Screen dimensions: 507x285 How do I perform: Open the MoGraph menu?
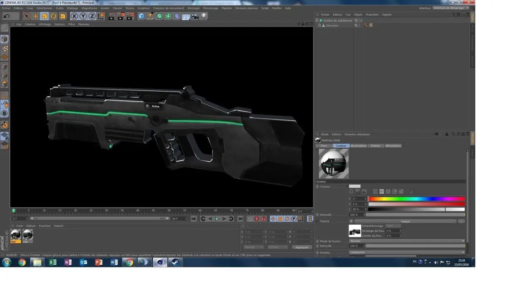[194, 8]
